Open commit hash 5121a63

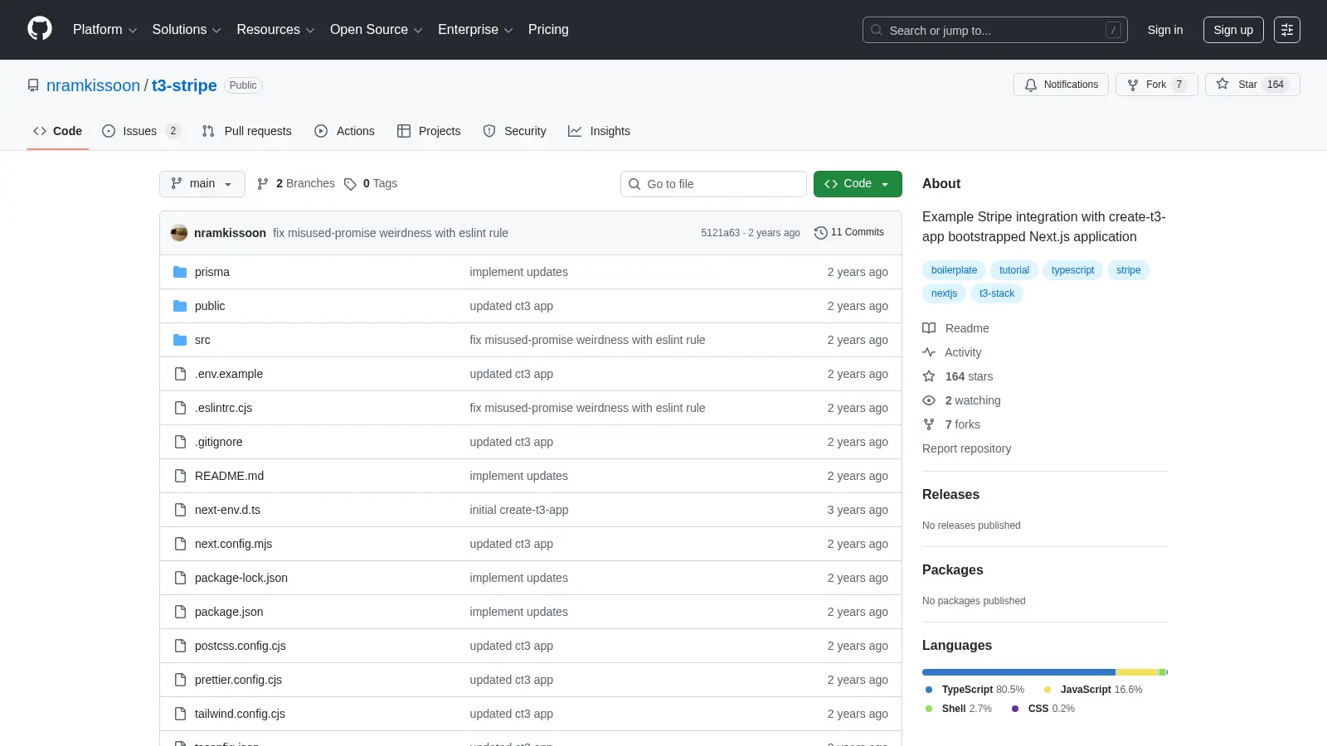(720, 233)
